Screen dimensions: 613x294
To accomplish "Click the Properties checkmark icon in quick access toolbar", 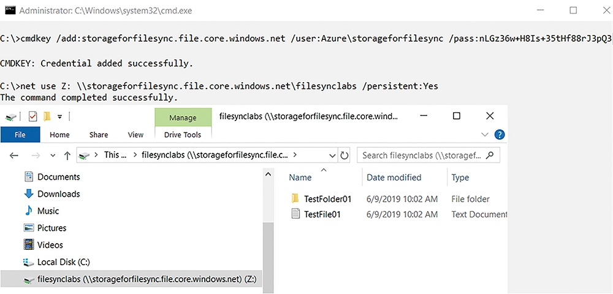I will point(32,116).
